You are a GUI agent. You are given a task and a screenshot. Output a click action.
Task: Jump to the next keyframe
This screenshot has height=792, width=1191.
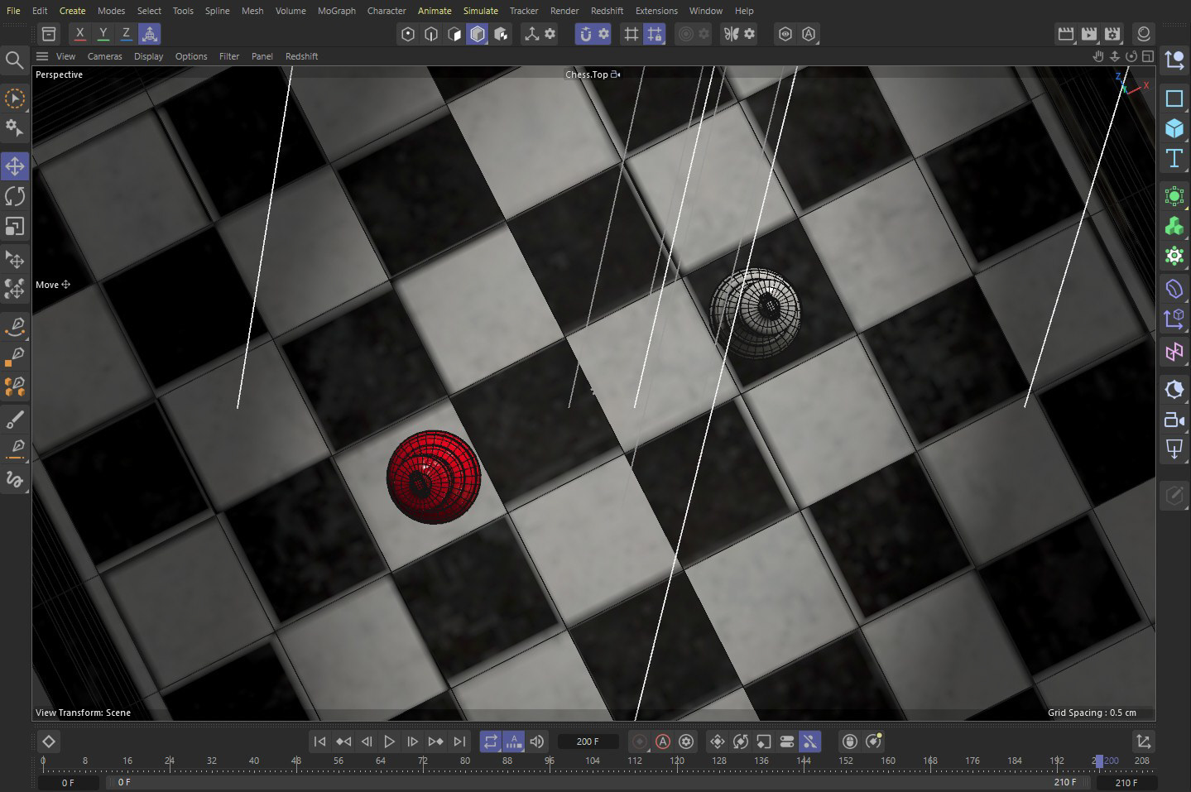pos(435,742)
